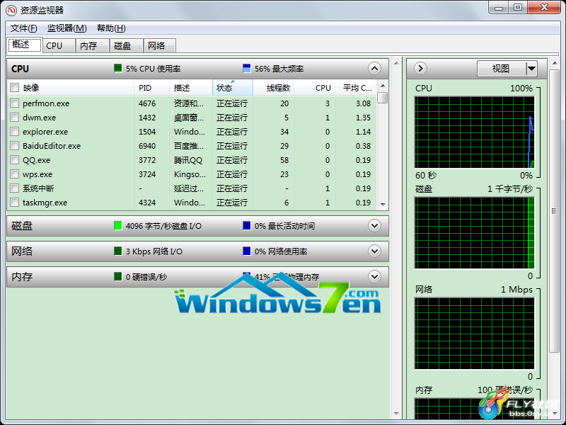Sort by the 状态 column header
This screenshot has height=425, width=566.
[233, 88]
